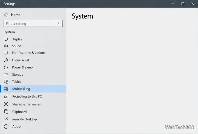Click the Sound speaker icon
The height and width of the screenshot is (134, 198).
[6, 46]
